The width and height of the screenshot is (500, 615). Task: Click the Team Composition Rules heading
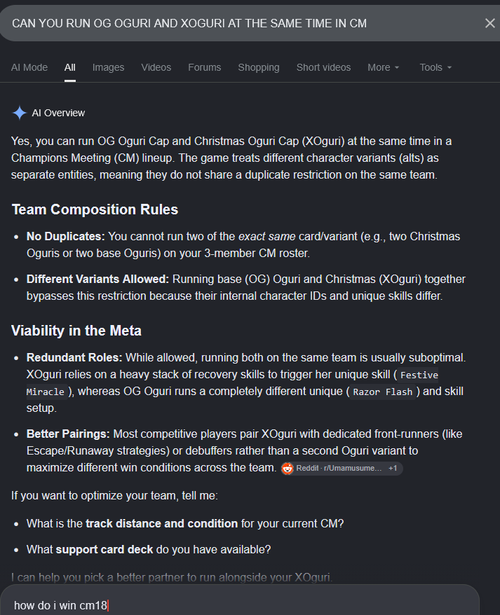95,209
